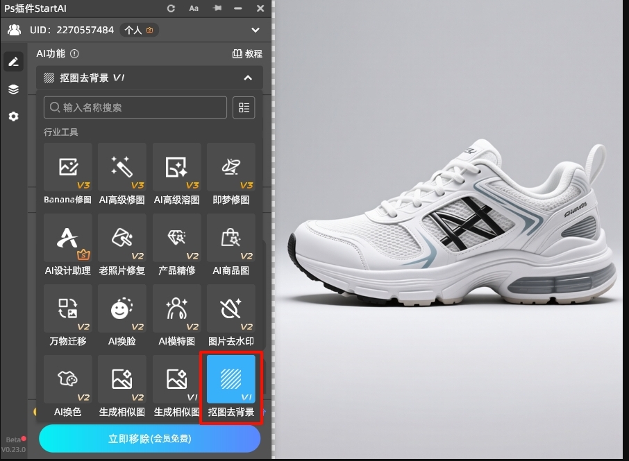The height and width of the screenshot is (461, 629).
Task: Open the 教程 tutorial link
Action: (x=247, y=53)
